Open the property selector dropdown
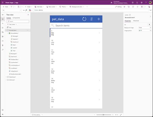Viewport: 153px width, 117px height. click(x=12, y=10)
